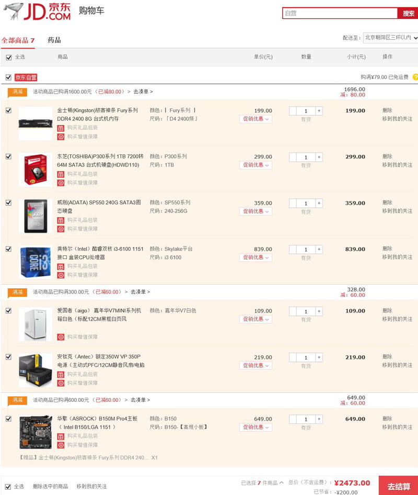Image resolution: width=418 pixels, height=495 pixels.
Task: Delete the Kingston memory from cart
Action: tap(387, 110)
